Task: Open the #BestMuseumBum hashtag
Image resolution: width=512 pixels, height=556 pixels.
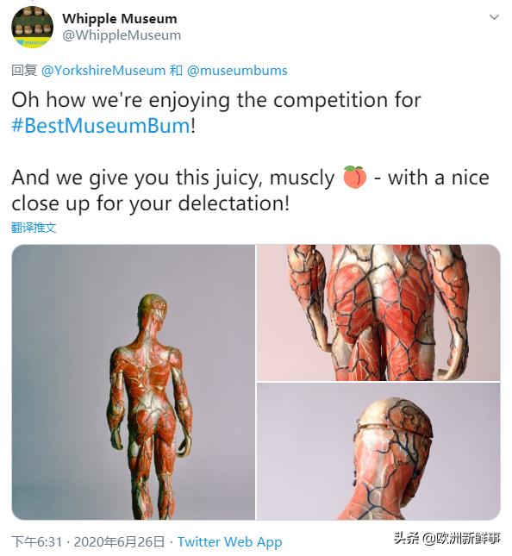Action: 101,126
